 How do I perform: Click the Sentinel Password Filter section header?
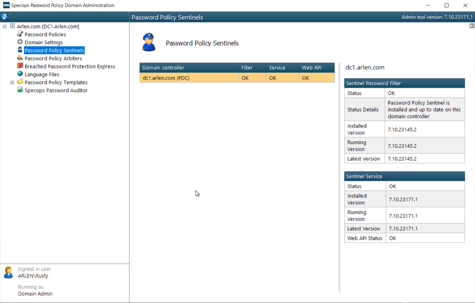point(405,83)
